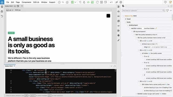Click the filter funnel icon in tree panel
This screenshot has width=173, height=97.
pos(167,11)
